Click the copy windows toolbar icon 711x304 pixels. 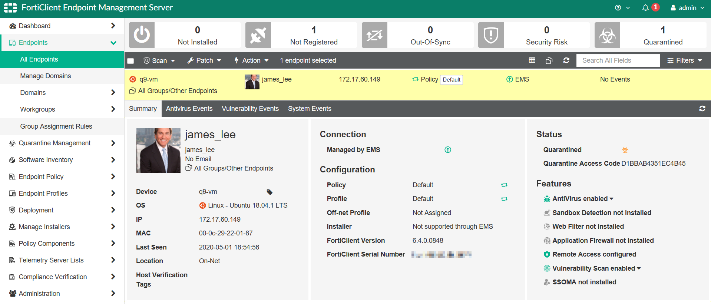(x=549, y=60)
